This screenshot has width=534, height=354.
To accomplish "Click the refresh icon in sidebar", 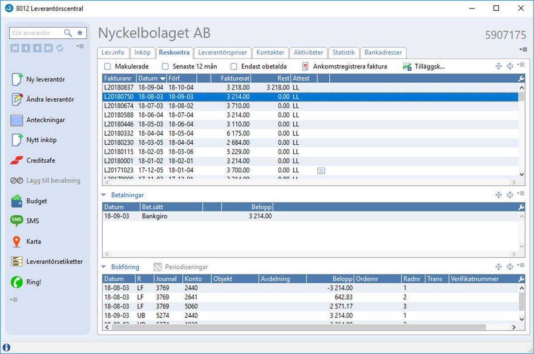I will point(60,48).
